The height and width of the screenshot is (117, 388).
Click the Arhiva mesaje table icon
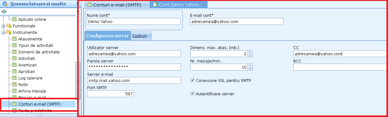click(14, 91)
